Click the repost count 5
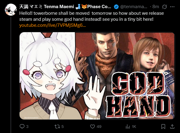The width and height of the screenshot is (180, 133). click(x=62, y=127)
